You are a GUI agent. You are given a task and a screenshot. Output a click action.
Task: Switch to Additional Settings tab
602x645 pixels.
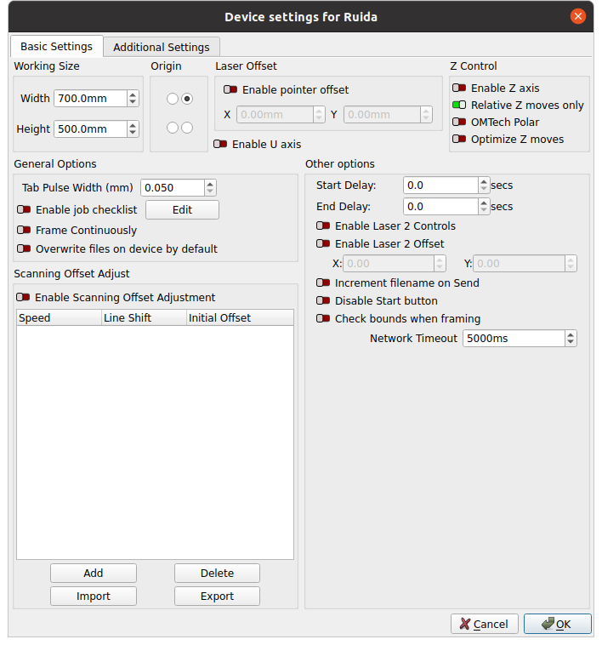click(x=161, y=47)
